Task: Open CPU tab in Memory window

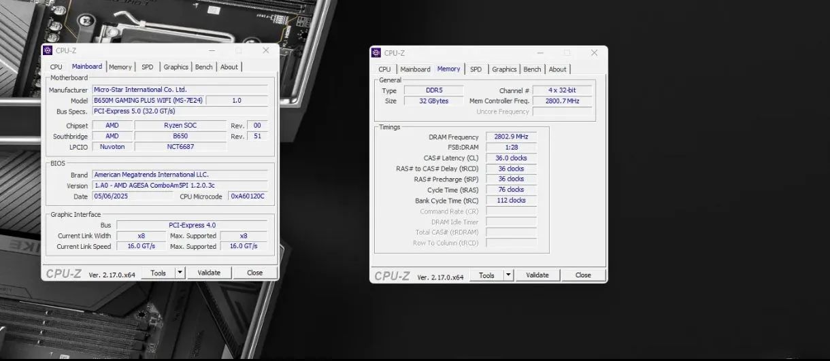Action: pos(384,69)
